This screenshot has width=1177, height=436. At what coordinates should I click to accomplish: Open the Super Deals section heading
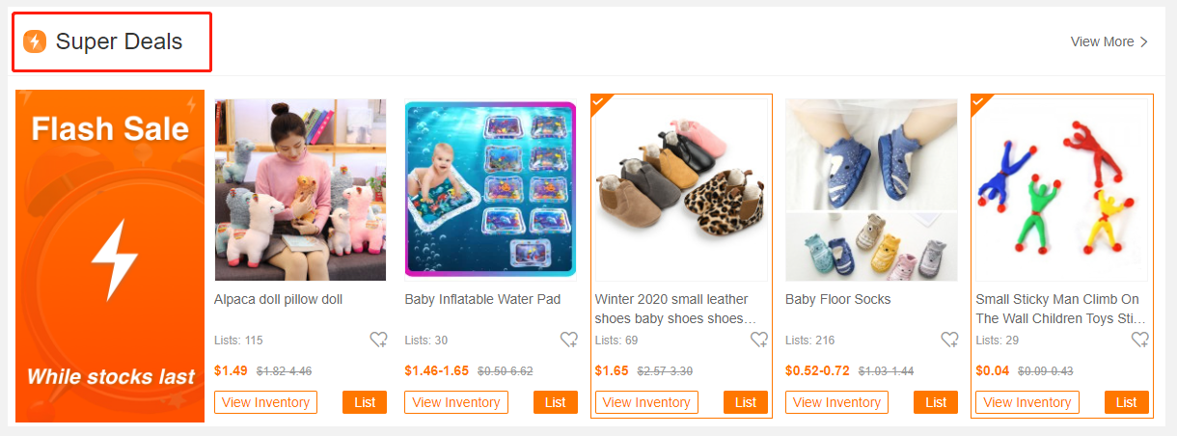click(x=119, y=41)
